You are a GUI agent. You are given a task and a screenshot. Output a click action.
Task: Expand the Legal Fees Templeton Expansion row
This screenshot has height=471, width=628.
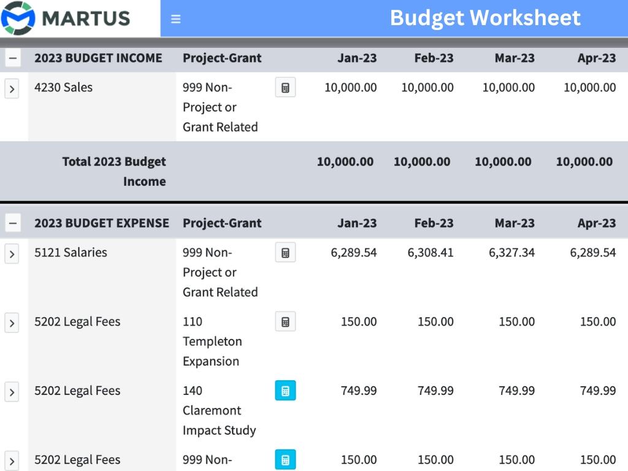tap(12, 323)
